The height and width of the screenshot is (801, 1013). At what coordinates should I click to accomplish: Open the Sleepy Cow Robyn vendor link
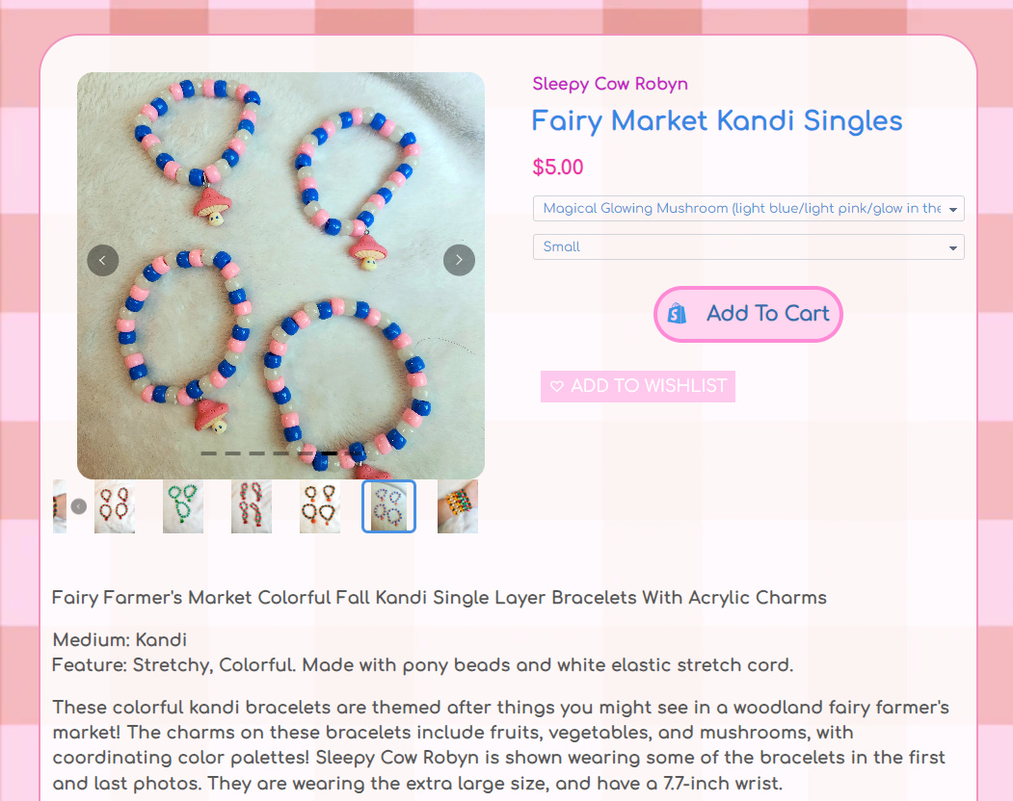(x=610, y=84)
